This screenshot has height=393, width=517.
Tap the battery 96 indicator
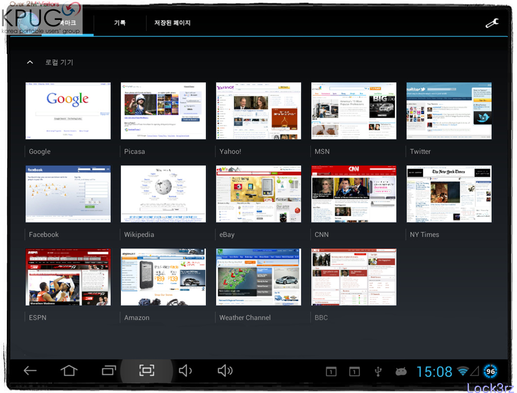tap(490, 372)
